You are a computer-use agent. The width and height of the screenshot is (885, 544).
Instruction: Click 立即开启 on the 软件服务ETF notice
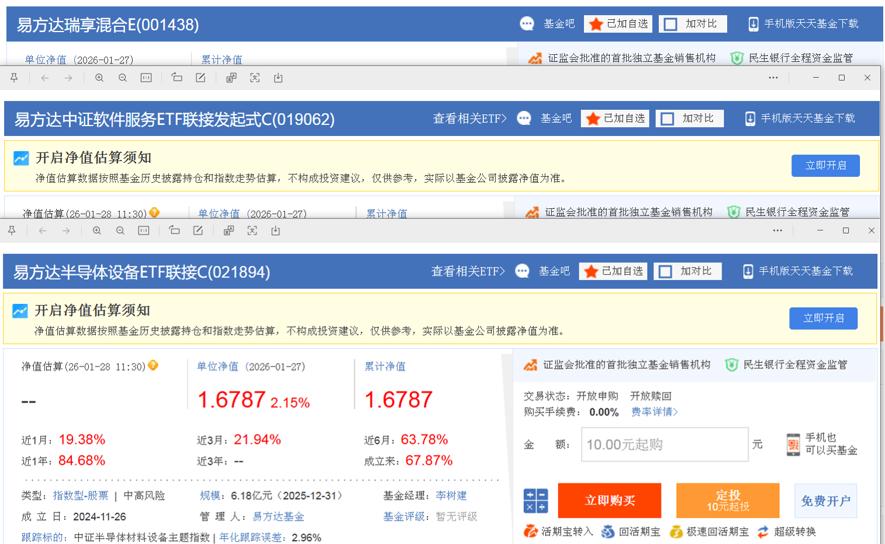coord(826,165)
